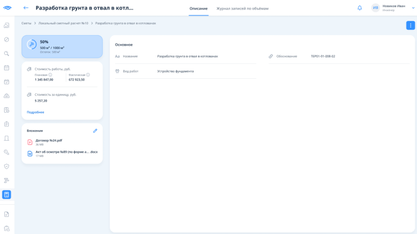
Task: Open the clipboard icon in the sidebar
Action: pos(6,124)
